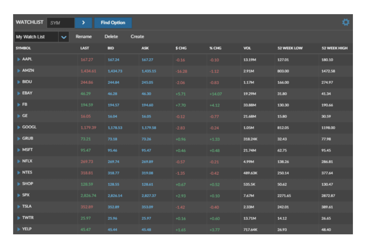Expand the TSLA row

[19, 207]
